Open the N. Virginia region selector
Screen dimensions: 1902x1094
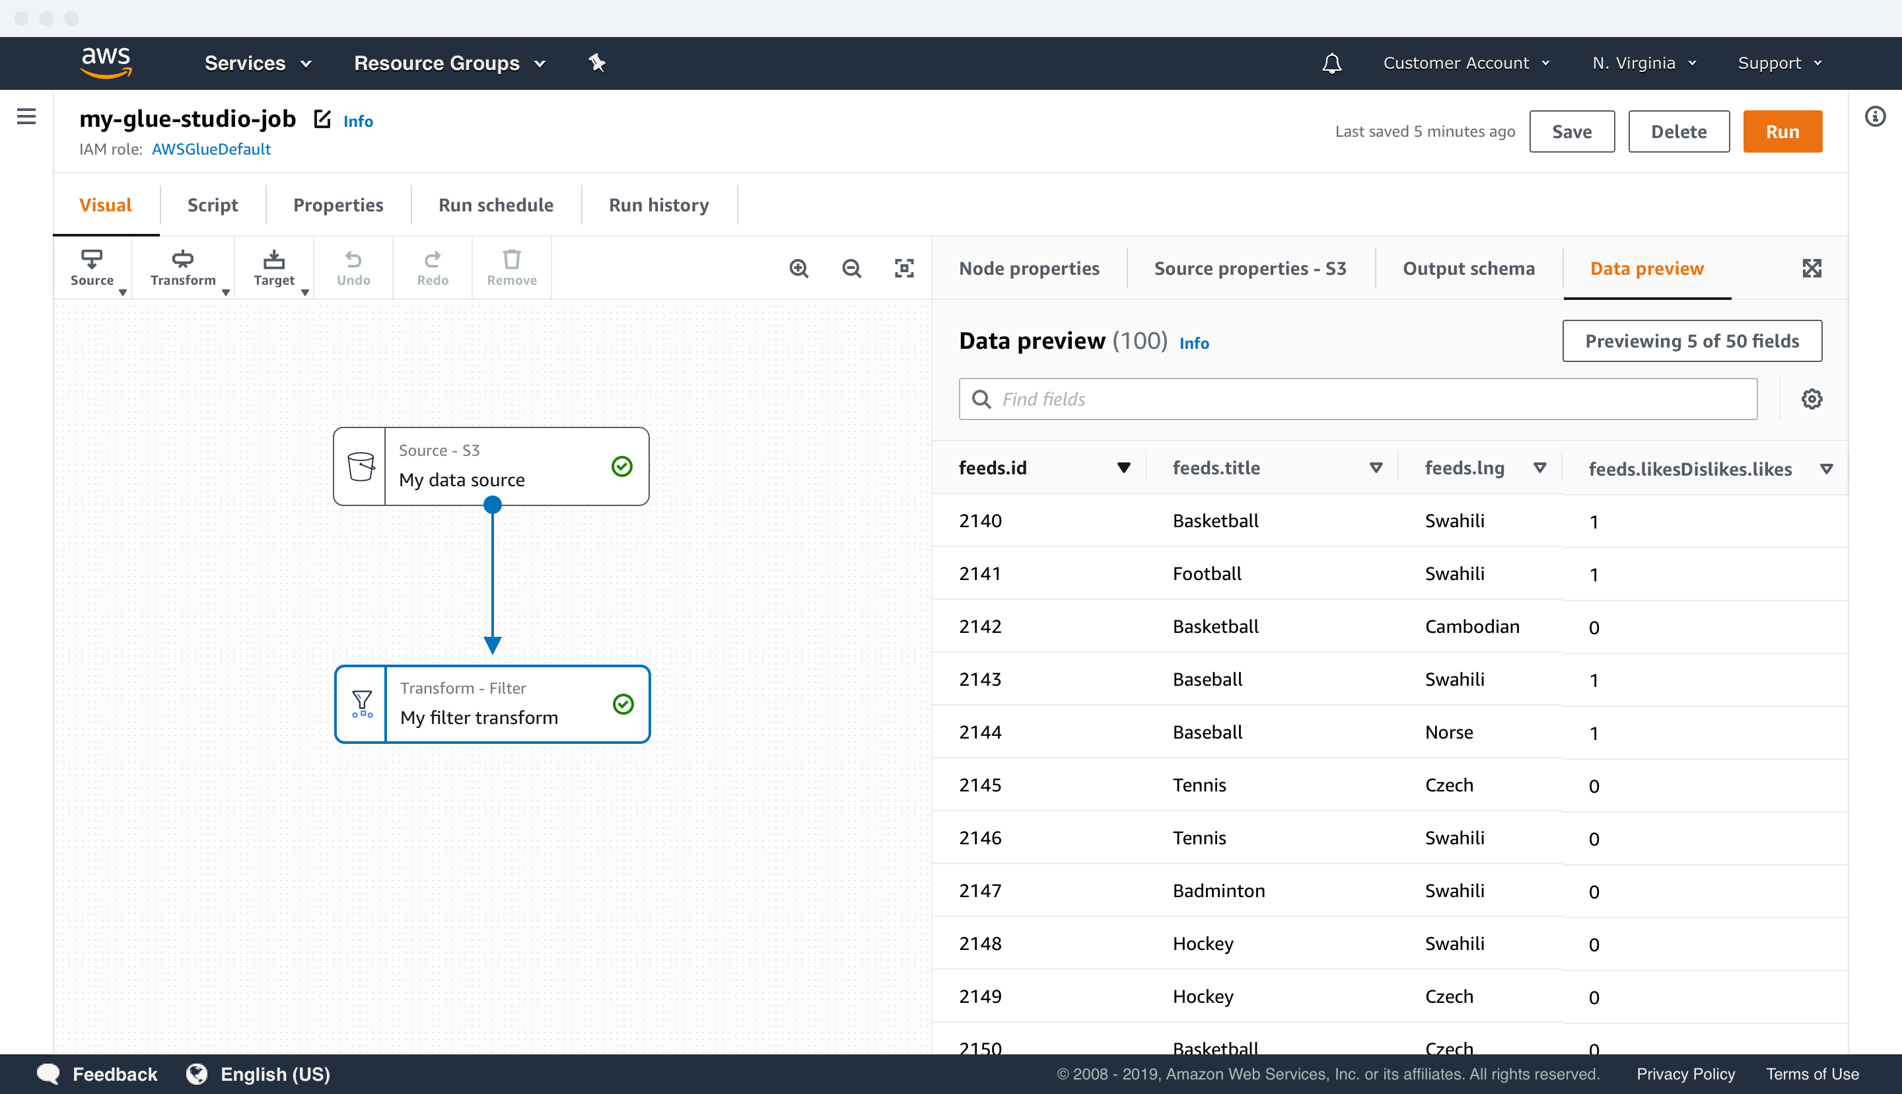(x=1644, y=63)
